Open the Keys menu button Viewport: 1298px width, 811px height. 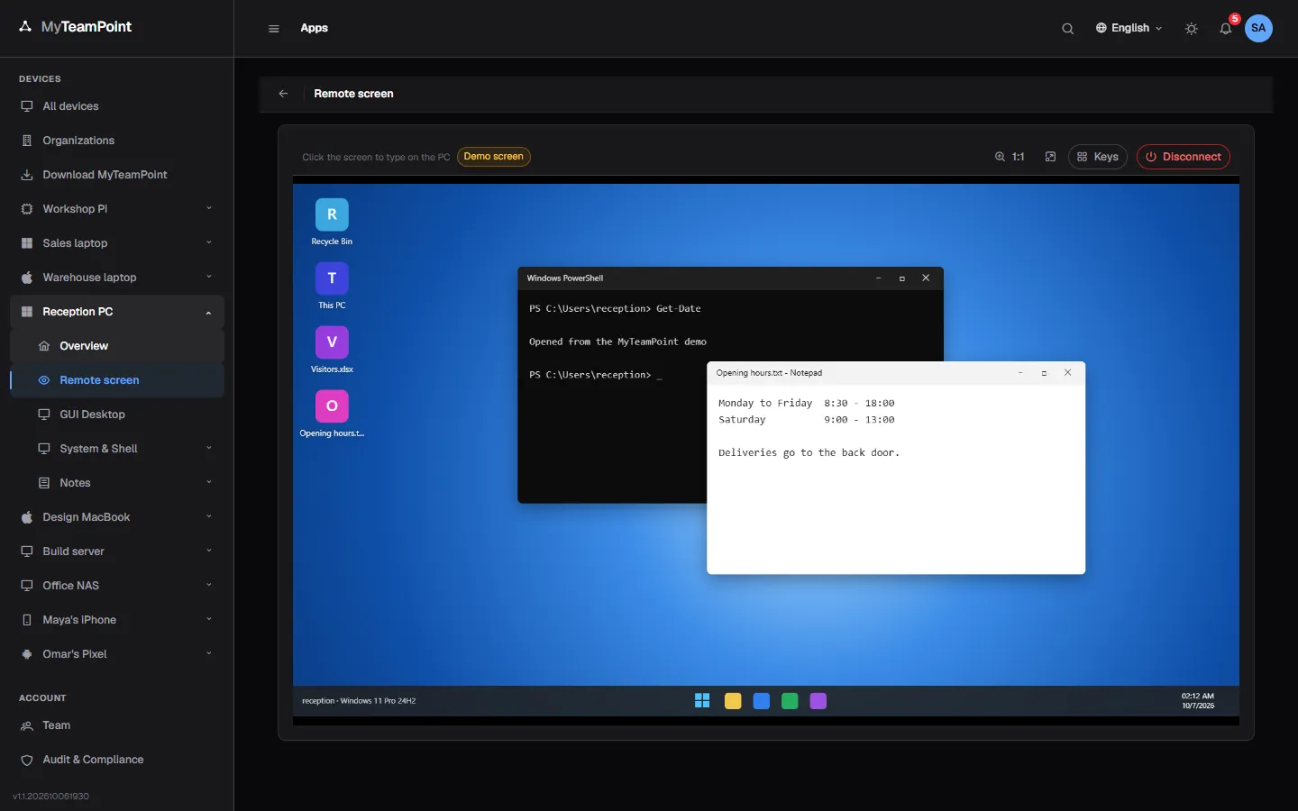tap(1097, 157)
